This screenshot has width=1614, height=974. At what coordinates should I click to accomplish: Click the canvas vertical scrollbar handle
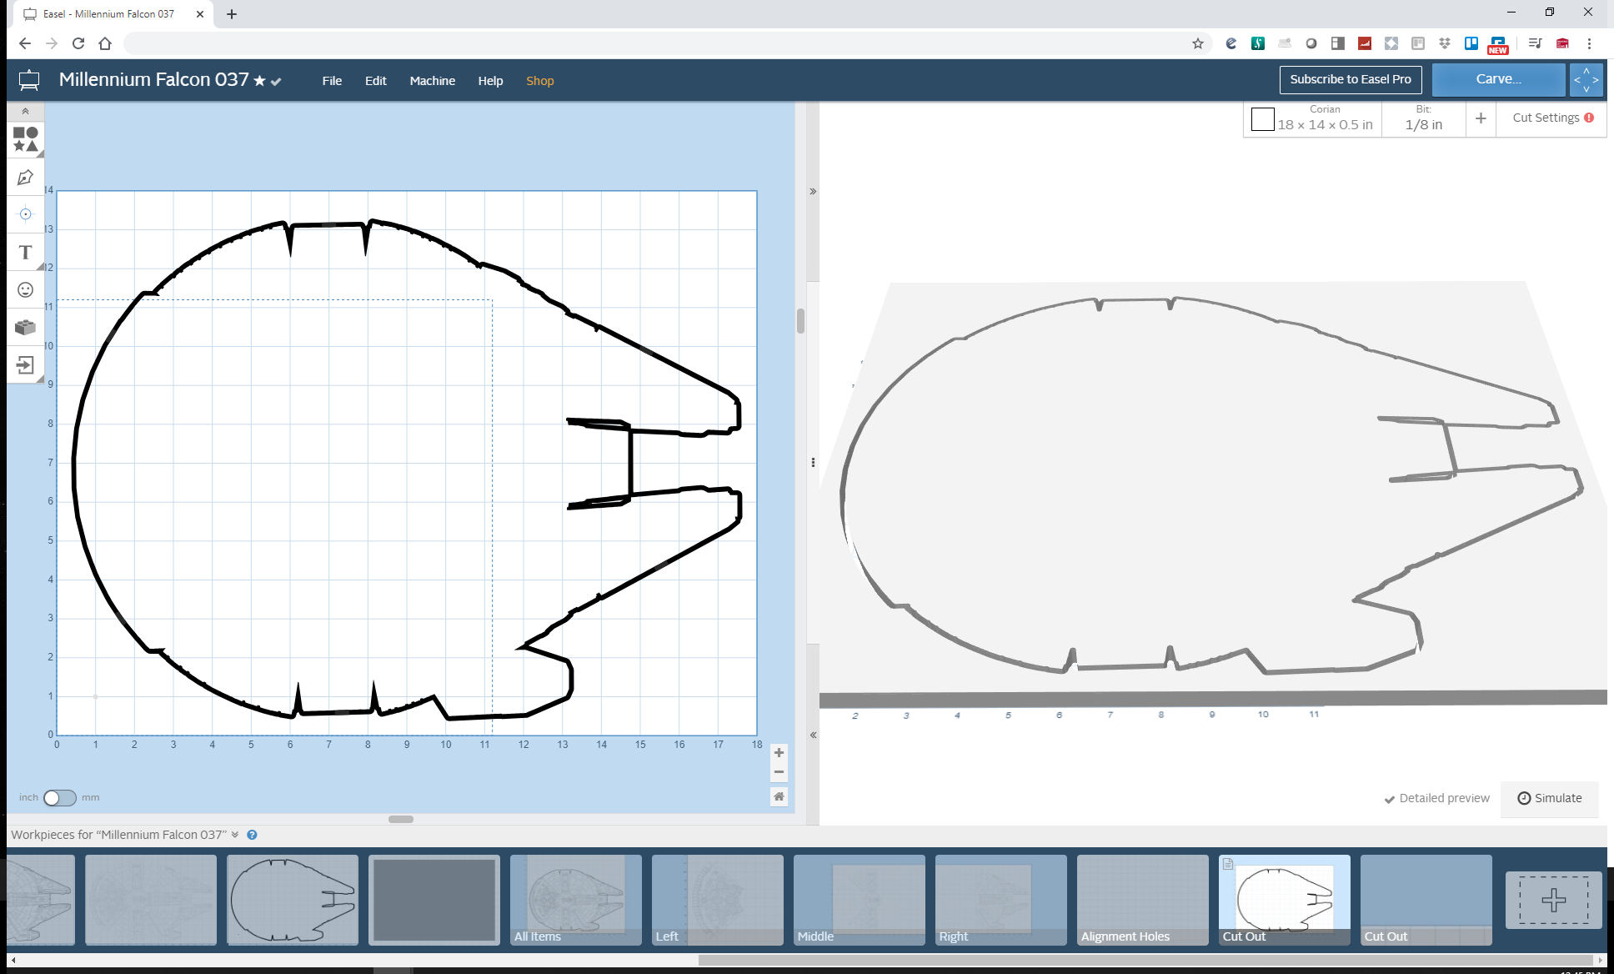(x=800, y=321)
